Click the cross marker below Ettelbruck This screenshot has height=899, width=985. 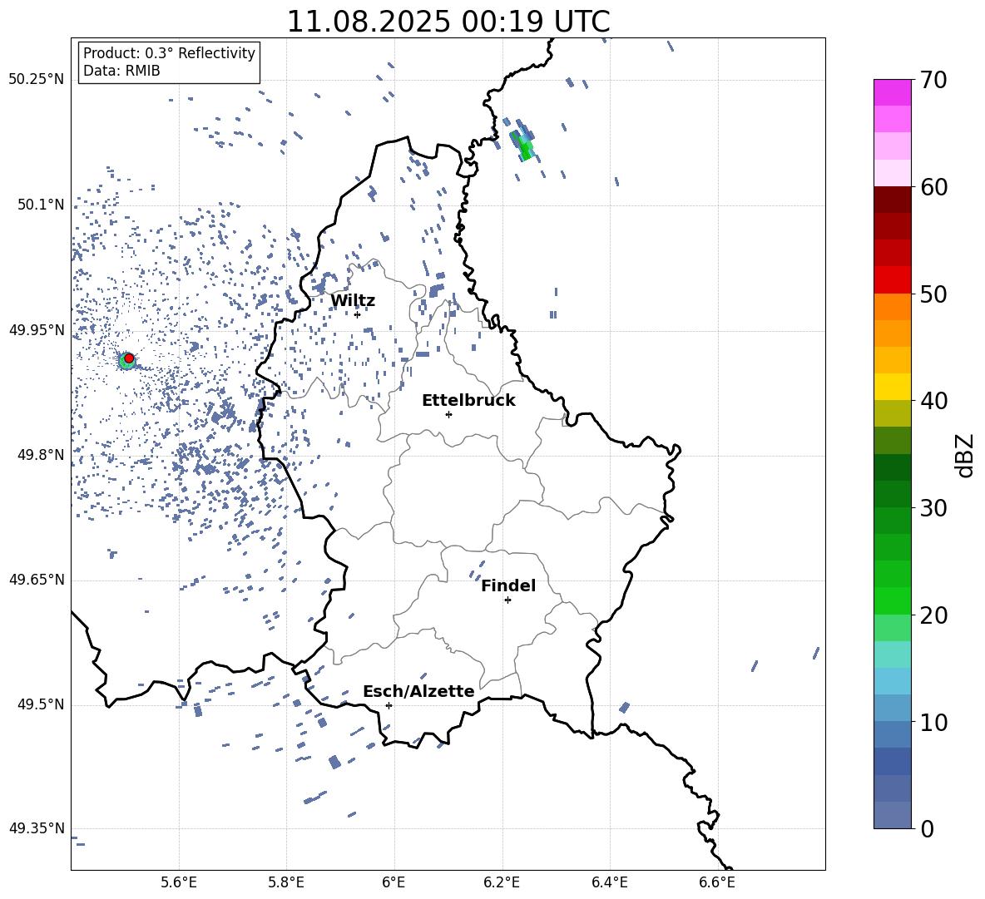pyautogui.click(x=448, y=415)
